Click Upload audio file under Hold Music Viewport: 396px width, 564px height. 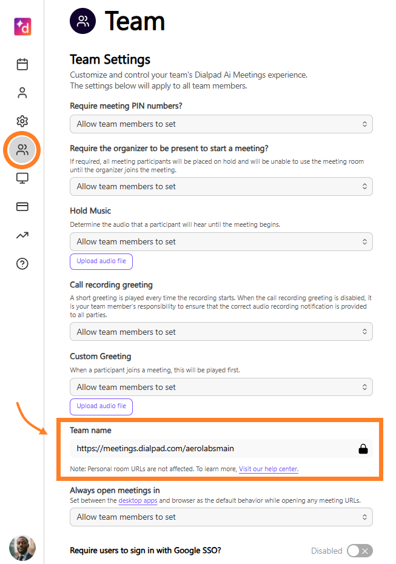(x=101, y=261)
